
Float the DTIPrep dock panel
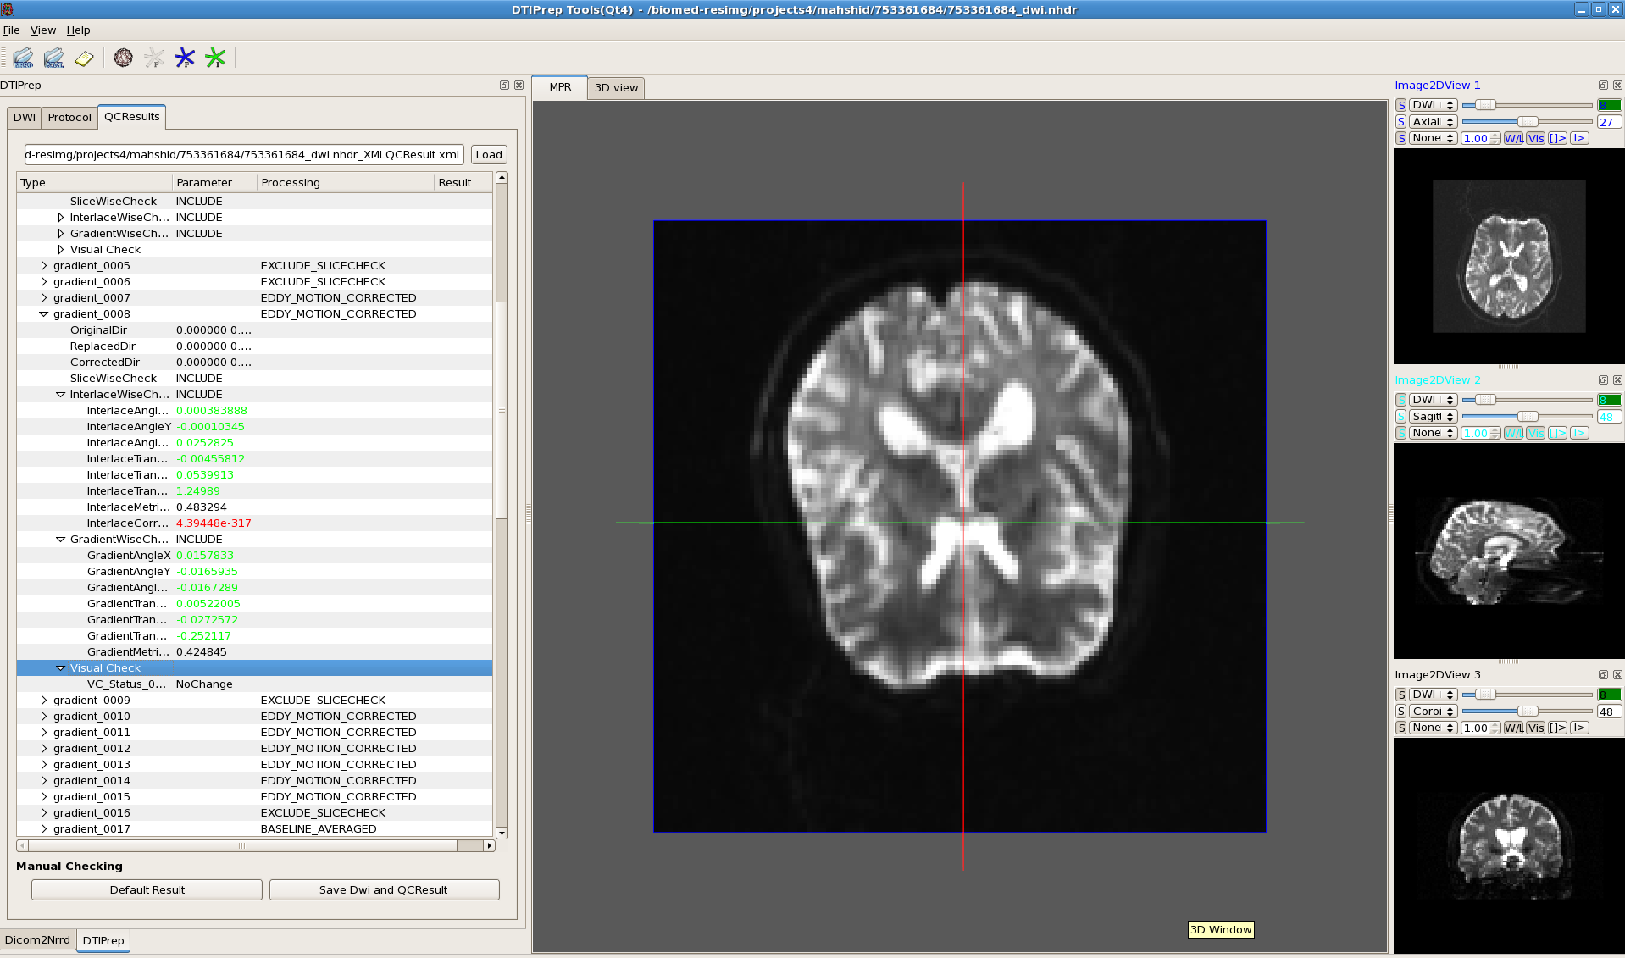click(x=504, y=86)
